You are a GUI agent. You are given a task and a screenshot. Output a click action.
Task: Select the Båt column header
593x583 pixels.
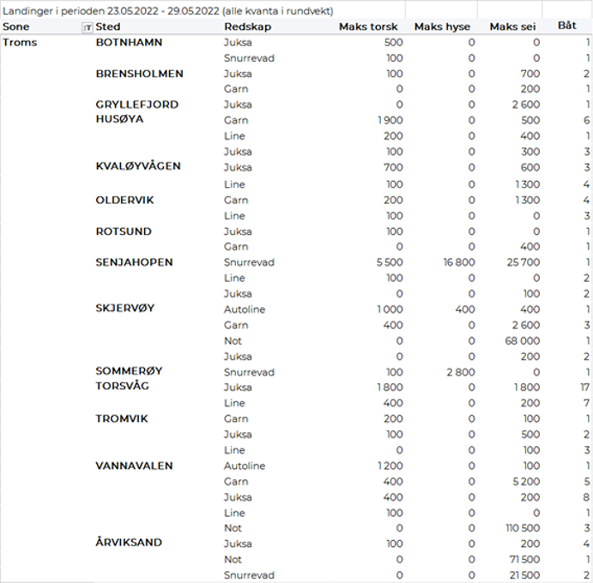[x=566, y=27]
